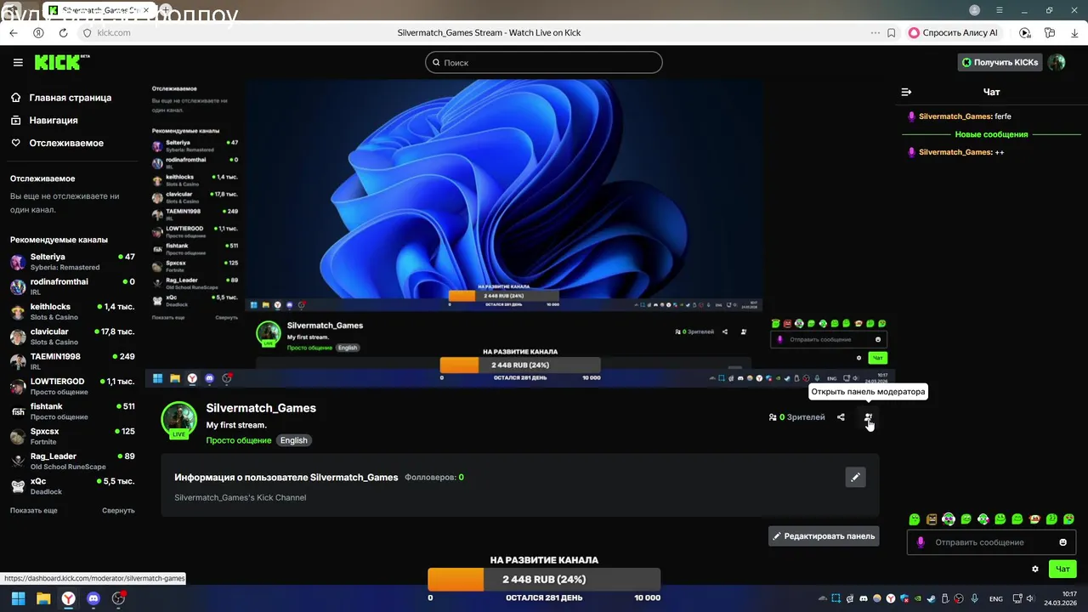This screenshot has height=612, width=1088.
Task: Click the last emote with heart eyes
Action: point(1069,519)
